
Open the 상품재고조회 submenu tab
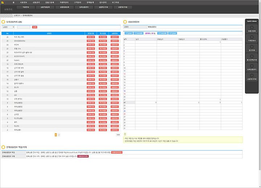[x=103, y=7]
